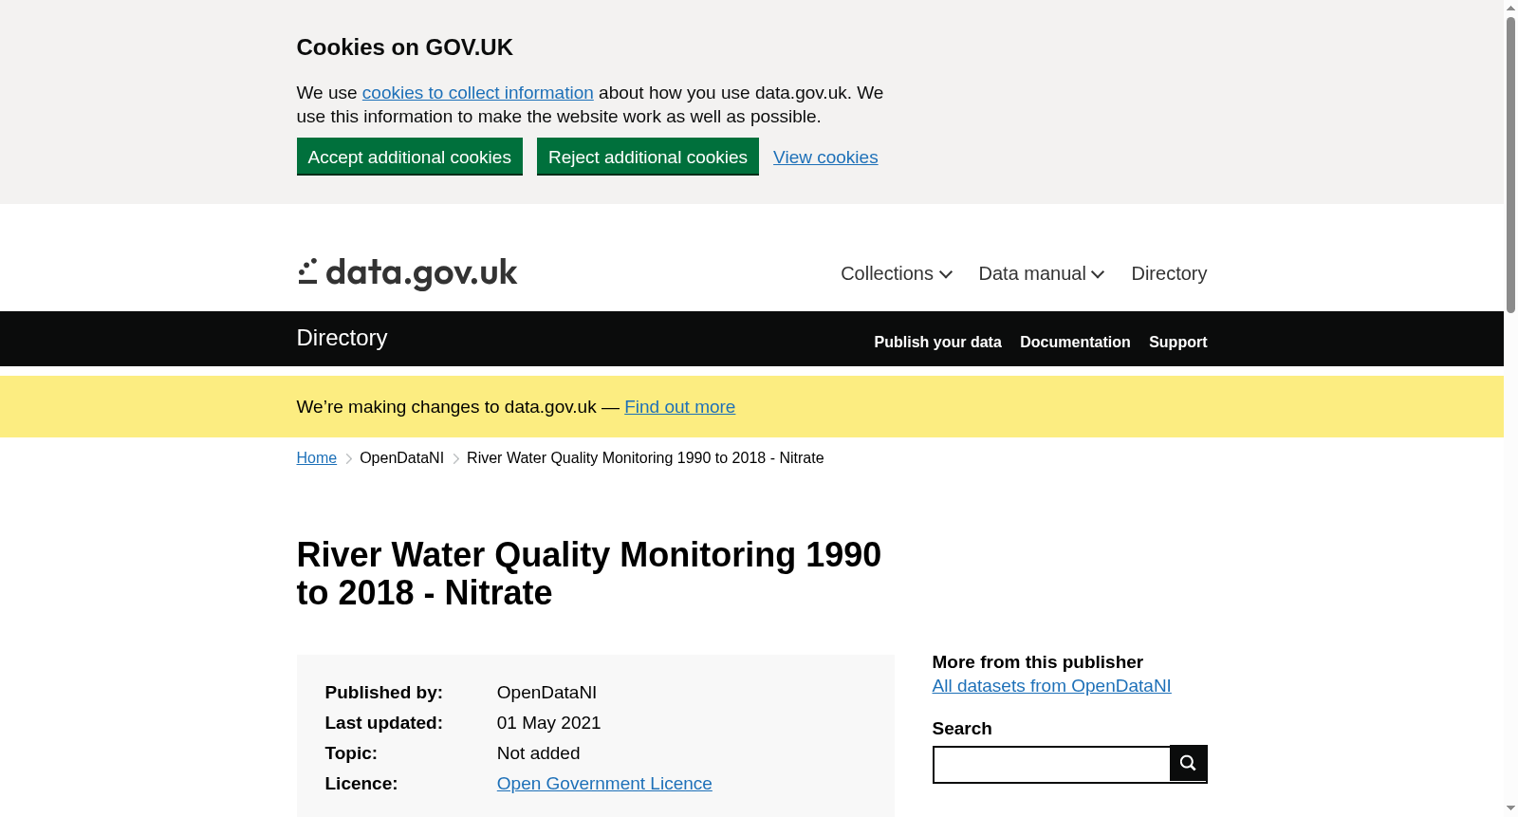Open the Documentation link
Image resolution: width=1518 pixels, height=817 pixels.
(x=1075, y=342)
